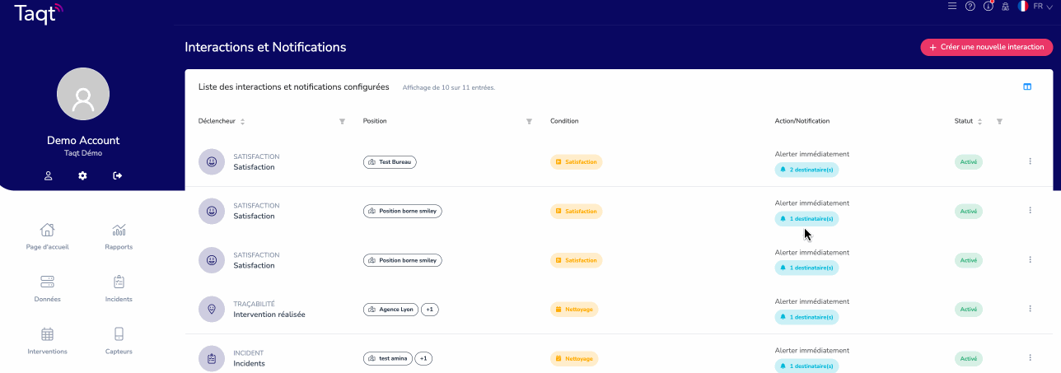Click Activé status in Test Bureau row
Screen dimensions: 1061x373
tap(969, 162)
